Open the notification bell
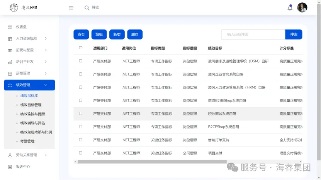This screenshot has height=180, width=321. point(290,8)
